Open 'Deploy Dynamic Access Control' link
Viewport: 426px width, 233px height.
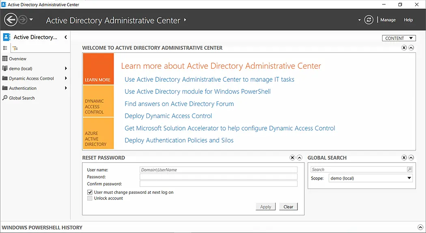[x=168, y=116]
